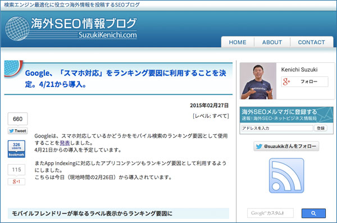Viewport: 337px width, 223px height.
Task: Click the globe decoration next to article title
Action: (13, 69)
